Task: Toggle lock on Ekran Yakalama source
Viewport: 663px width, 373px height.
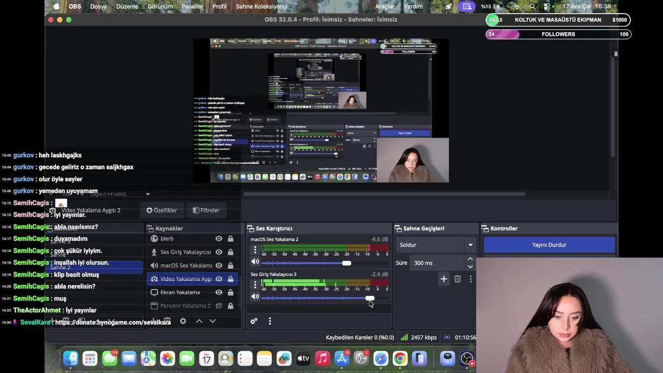Action: [230, 293]
